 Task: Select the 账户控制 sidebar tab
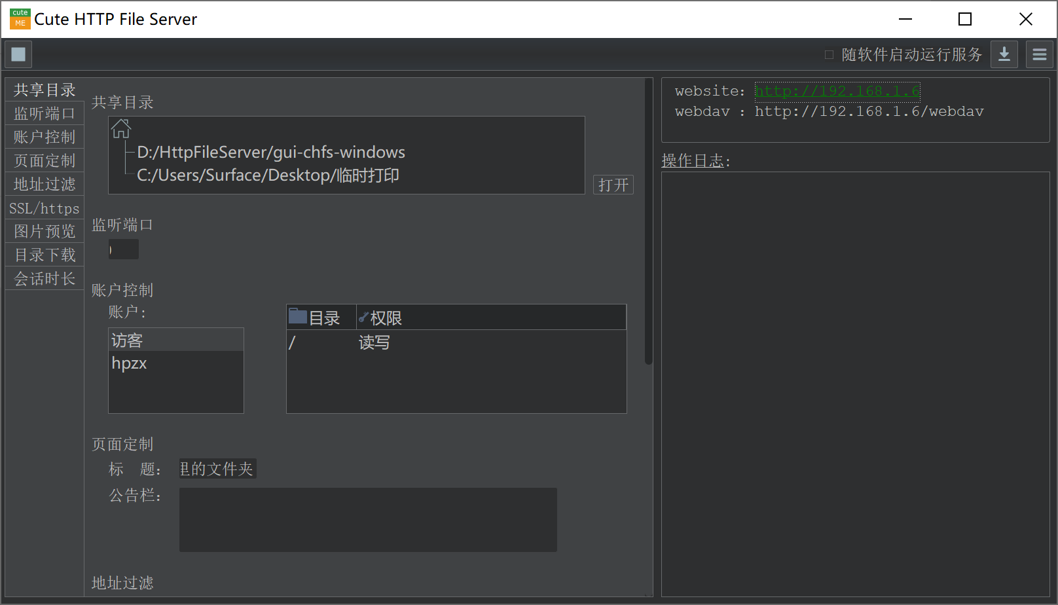point(45,137)
